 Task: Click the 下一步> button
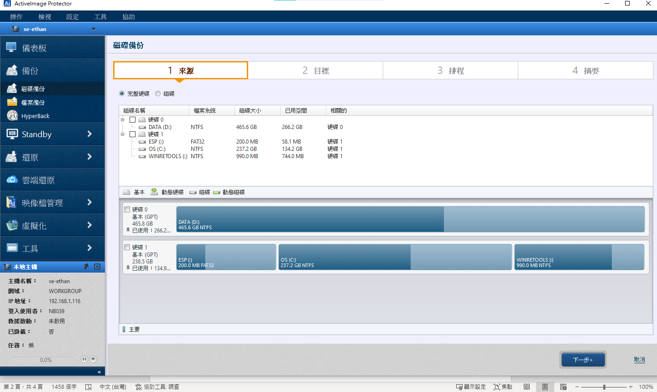tap(583, 360)
